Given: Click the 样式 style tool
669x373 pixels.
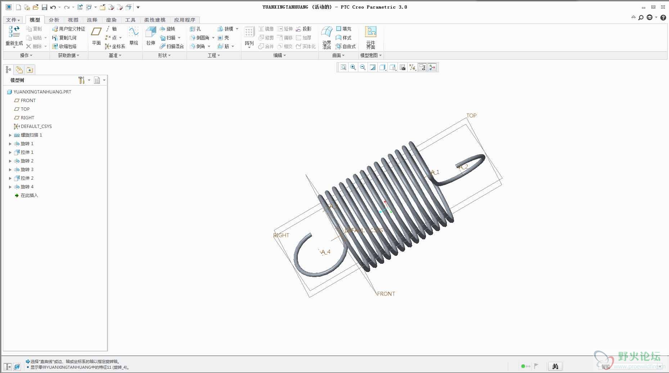Looking at the screenshot, I should (x=344, y=38).
